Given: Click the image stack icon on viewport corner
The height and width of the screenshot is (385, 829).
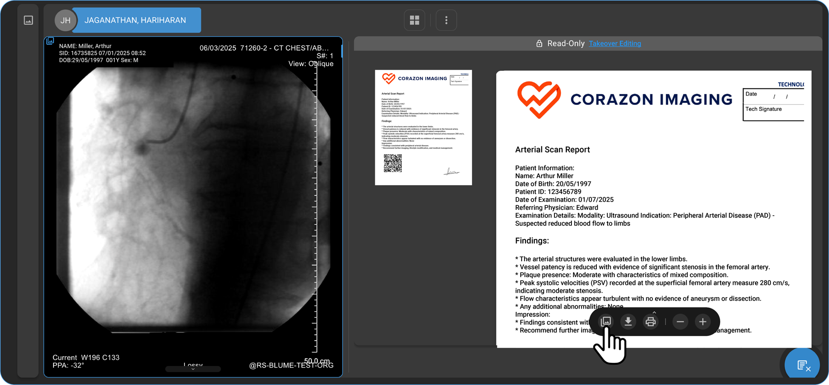Looking at the screenshot, I should click(50, 41).
